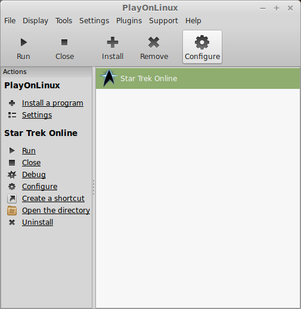Click small gear icon beside sidebar Configure
The height and width of the screenshot is (309, 301).
point(12,187)
